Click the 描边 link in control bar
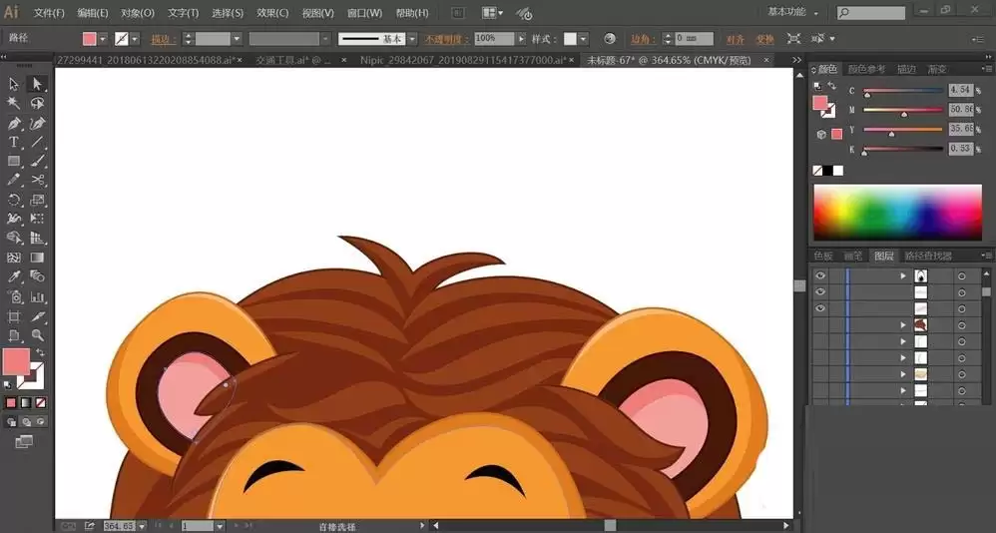This screenshot has height=533, width=996. pyautogui.click(x=160, y=39)
